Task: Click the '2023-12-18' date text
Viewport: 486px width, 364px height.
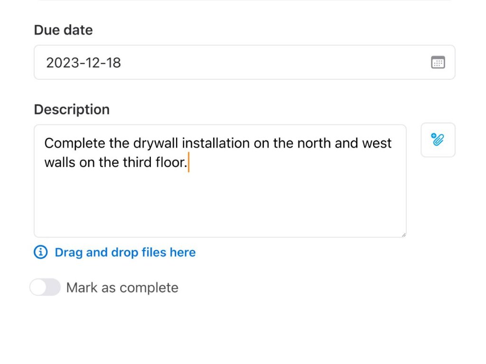Action: pyautogui.click(x=83, y=63)
